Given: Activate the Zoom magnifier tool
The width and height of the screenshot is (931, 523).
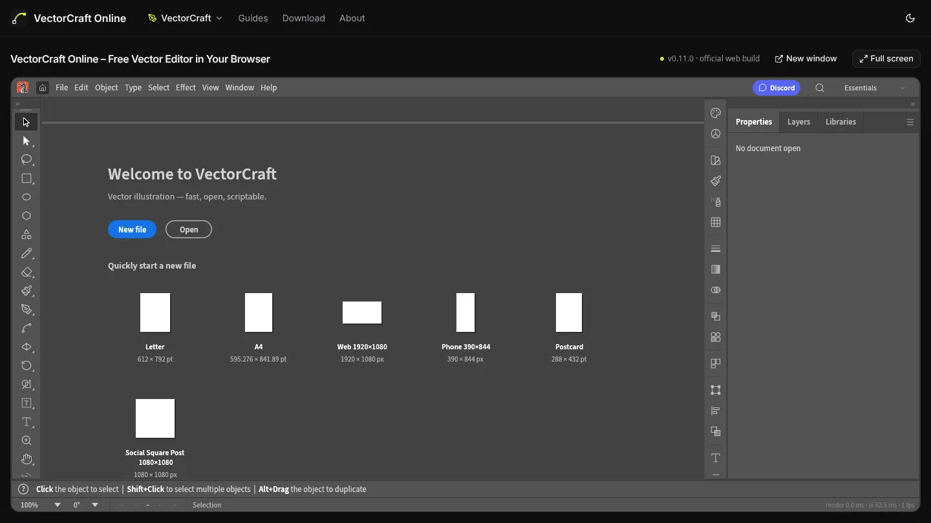Looking at the screenshot, I should click(27, 440).
